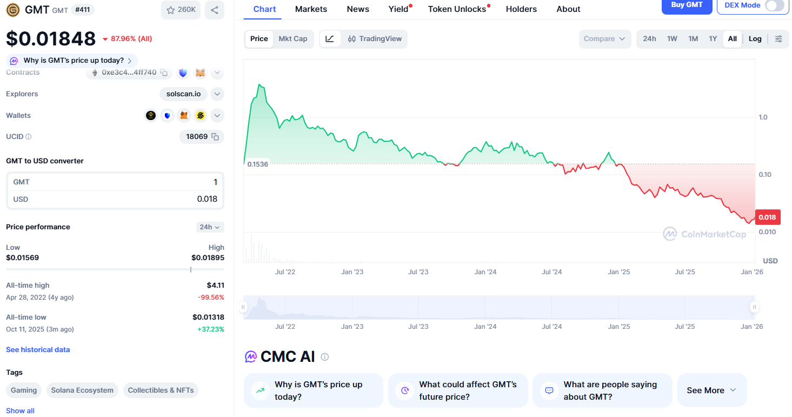Open chart settings sliders icon
This screenshot has height=417, width=792.
tap(778, 39)
